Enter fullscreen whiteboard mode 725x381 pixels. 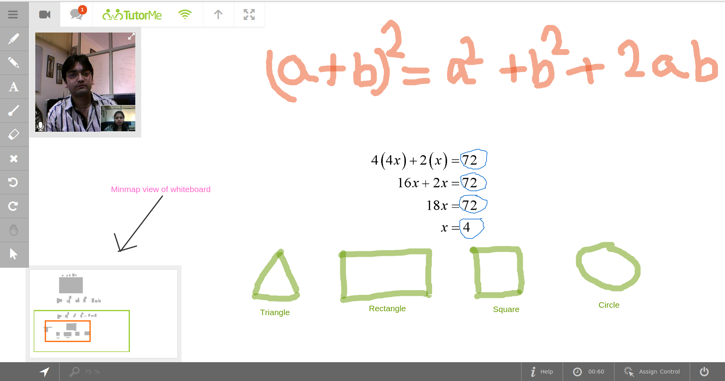click(x=249, y=15)
